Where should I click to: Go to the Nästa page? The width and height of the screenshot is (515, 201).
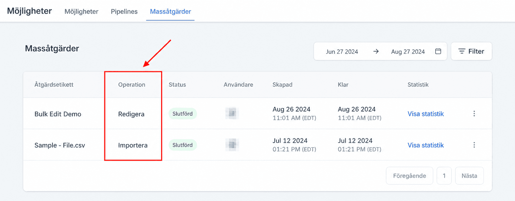click(x=469, y=176)
